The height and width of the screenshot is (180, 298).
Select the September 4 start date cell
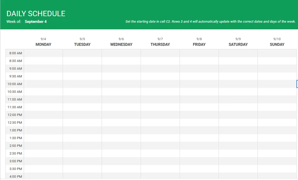pos(36,22)
